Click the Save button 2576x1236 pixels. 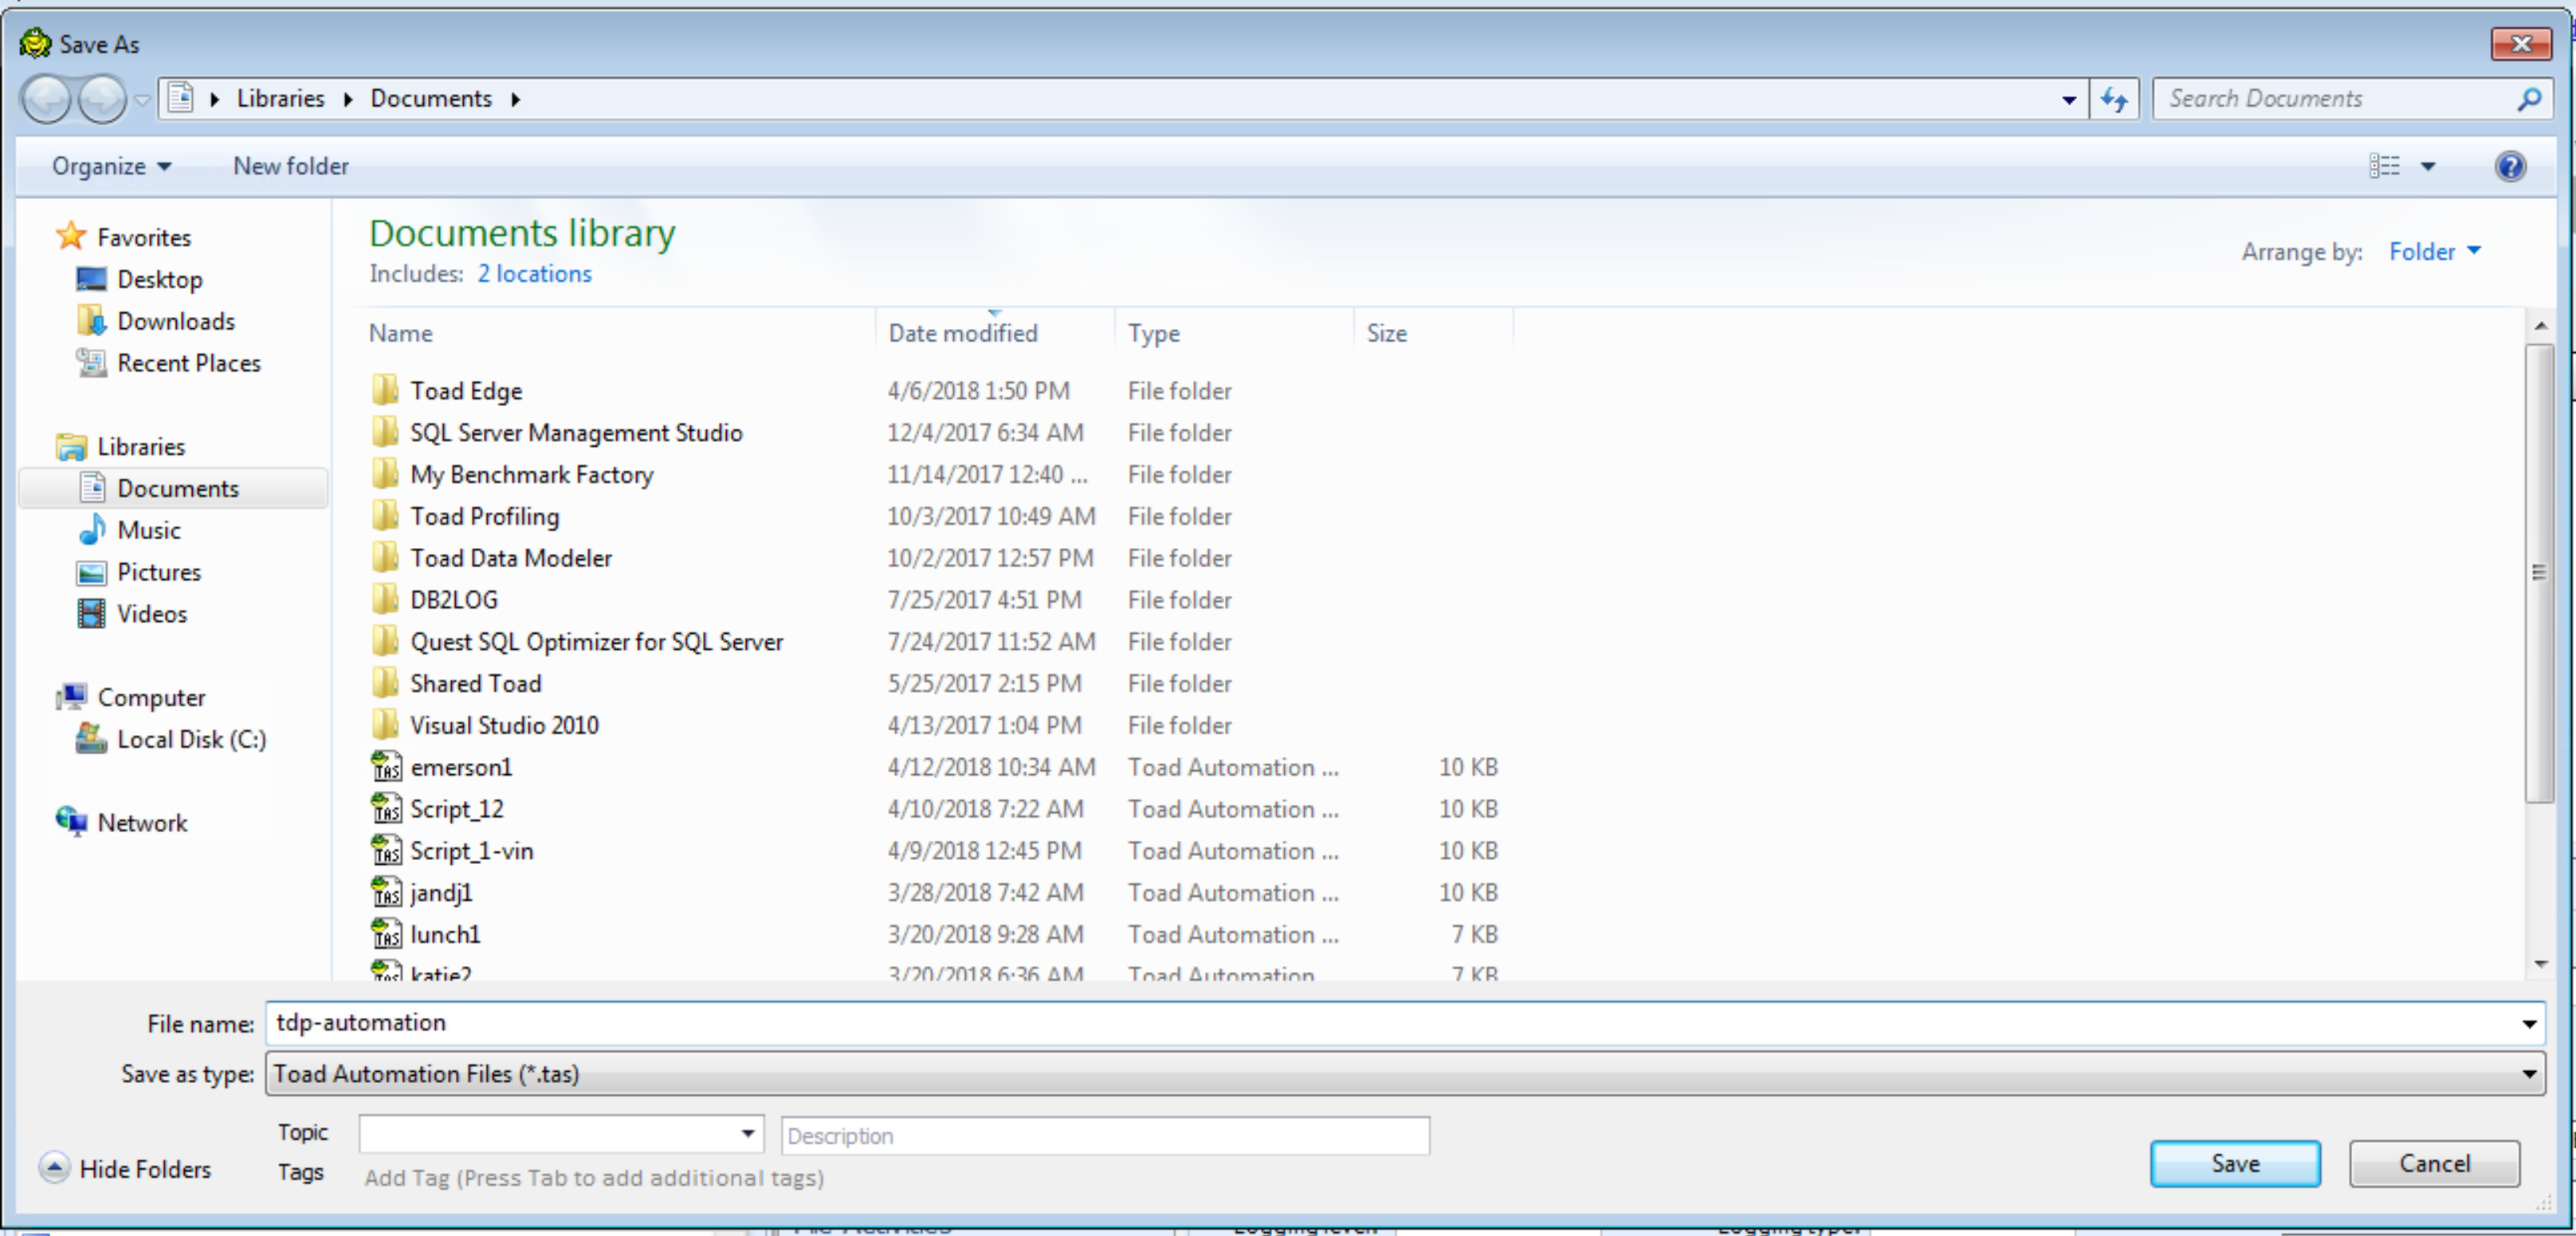[2235, 1164]
